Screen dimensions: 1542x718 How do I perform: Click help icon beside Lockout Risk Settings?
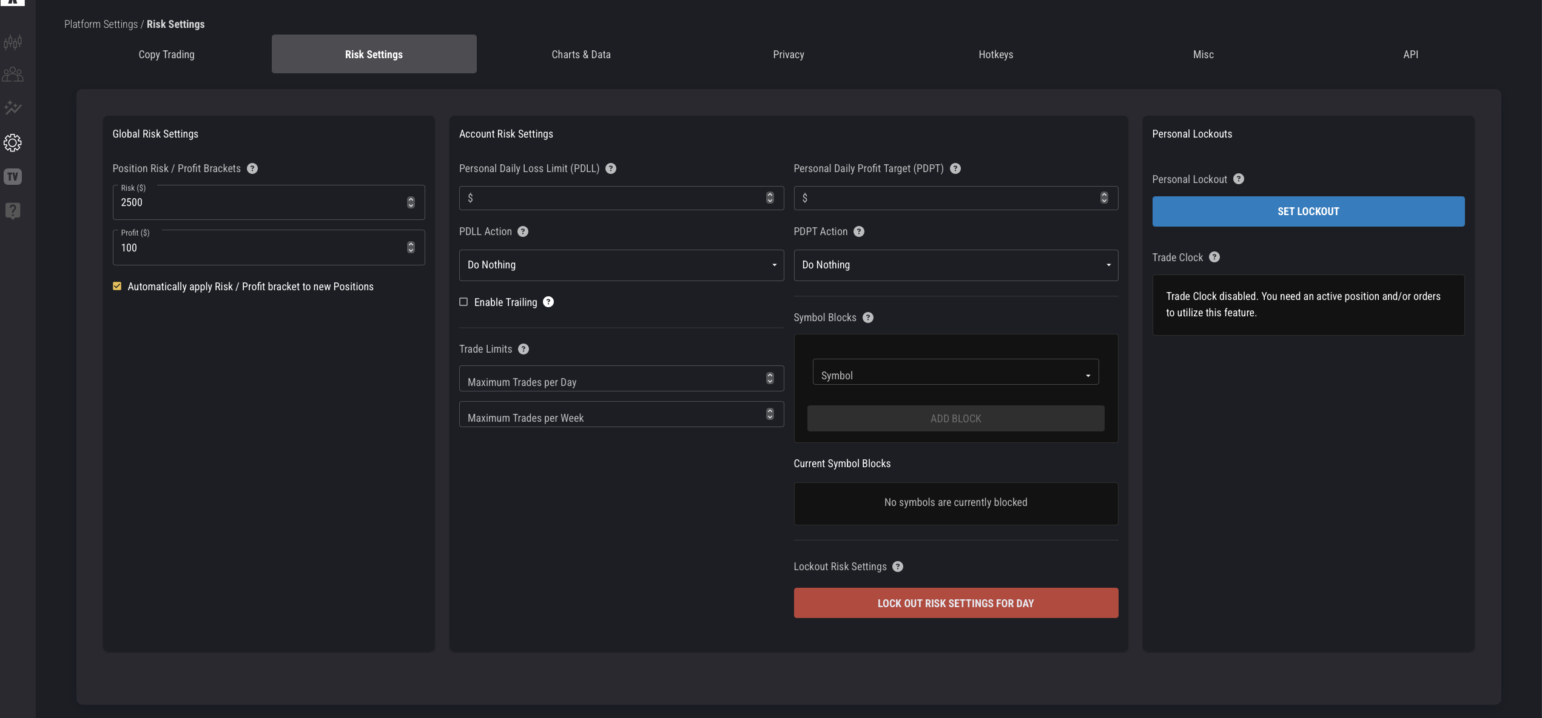click(x=898, y=567)
